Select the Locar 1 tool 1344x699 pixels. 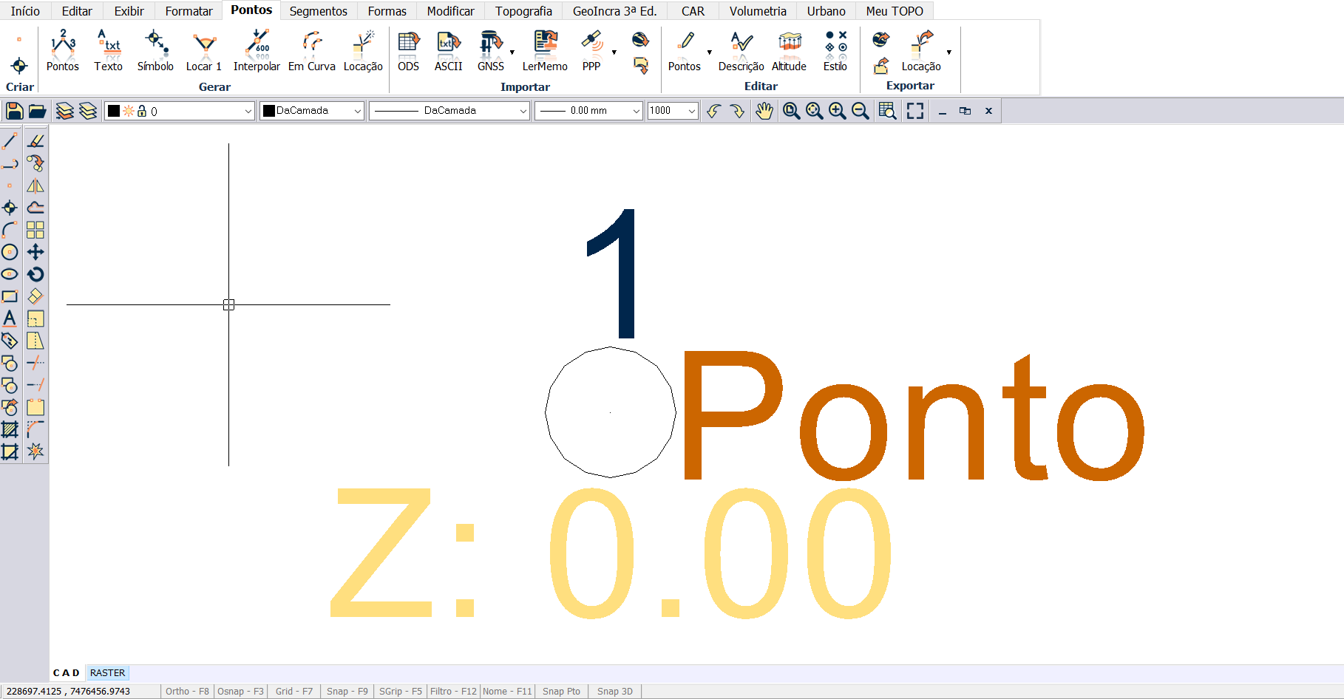204,51
